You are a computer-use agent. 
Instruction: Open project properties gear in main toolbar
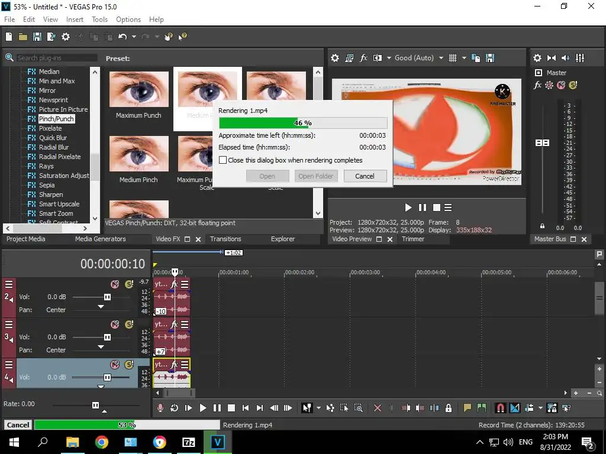tap(66, 37)
